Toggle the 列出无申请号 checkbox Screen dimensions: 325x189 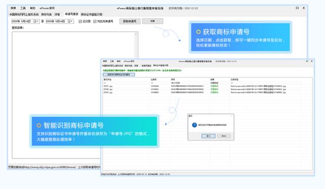[x=95, y=21]
